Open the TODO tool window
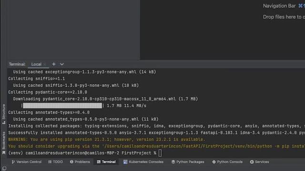This screenshot has width=305, height=171. 55,161
